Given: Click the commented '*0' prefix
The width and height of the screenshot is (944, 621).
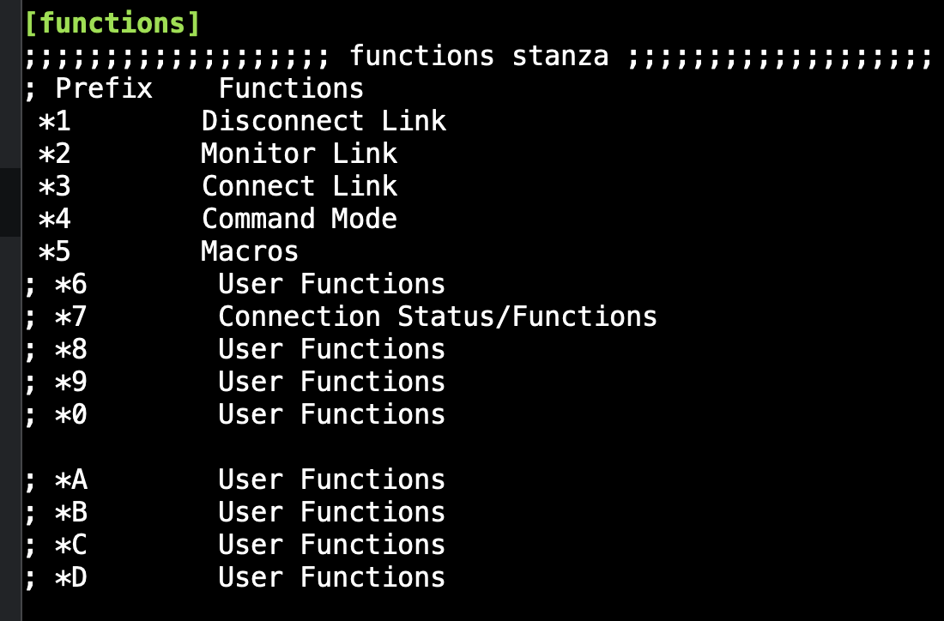Looking at the screenshot, I should click(x=71, y=414).
